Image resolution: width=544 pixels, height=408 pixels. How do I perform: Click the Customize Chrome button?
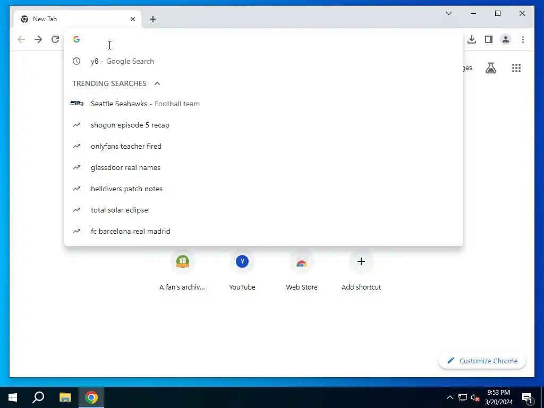[x=482, y=361]
